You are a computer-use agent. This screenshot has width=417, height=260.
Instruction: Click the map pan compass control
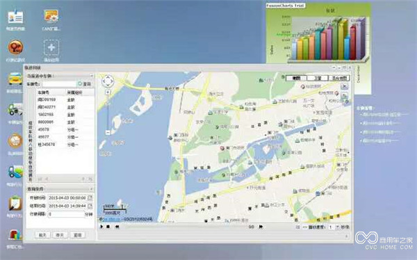point(108,81)
